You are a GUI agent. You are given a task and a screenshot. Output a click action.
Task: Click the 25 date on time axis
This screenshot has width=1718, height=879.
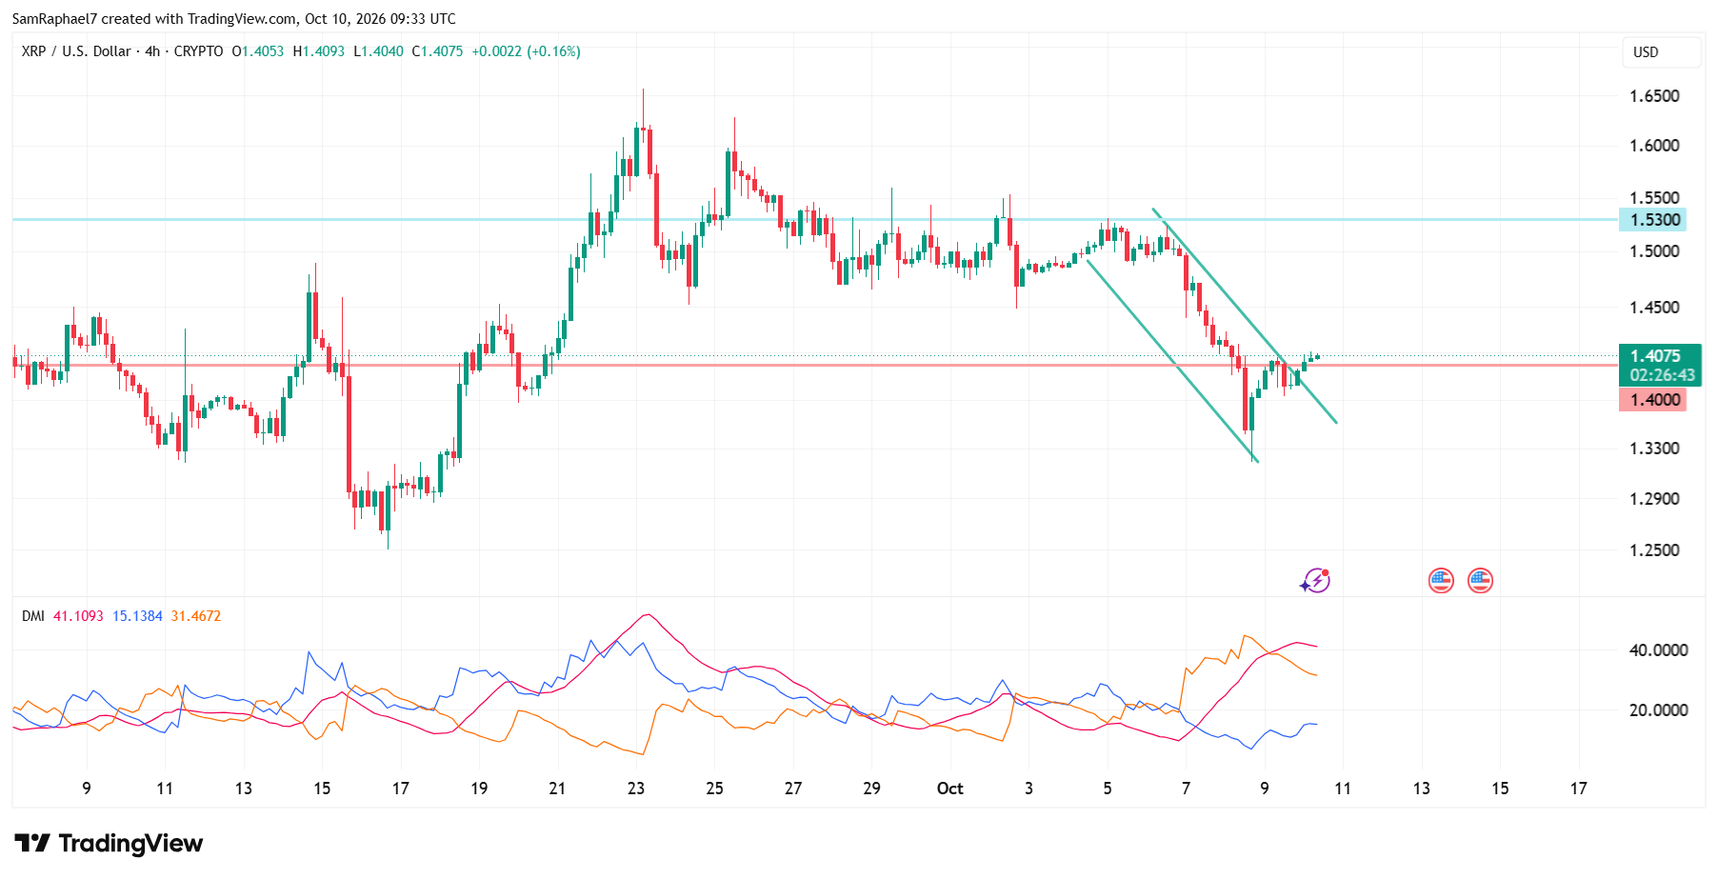click(714, 789)
